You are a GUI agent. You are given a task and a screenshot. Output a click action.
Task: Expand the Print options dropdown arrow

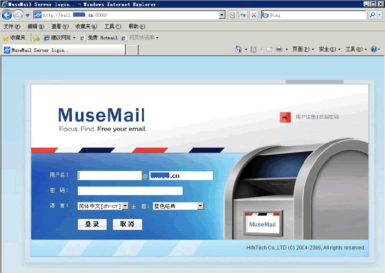click(x=287, y=50)
